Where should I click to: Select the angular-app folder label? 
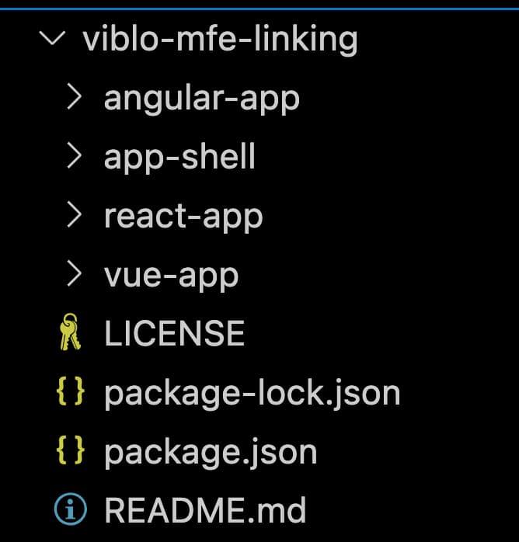[x=201, y=99]
